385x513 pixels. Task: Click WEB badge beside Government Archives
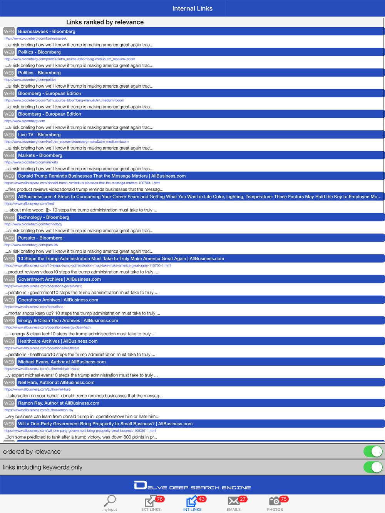(x=9, y=279)
